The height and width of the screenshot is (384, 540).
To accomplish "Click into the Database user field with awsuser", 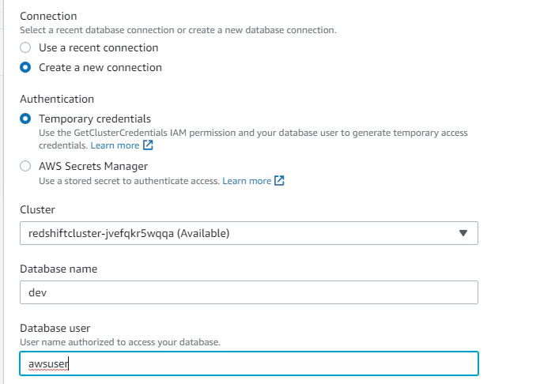I will (x=249, y=363).
